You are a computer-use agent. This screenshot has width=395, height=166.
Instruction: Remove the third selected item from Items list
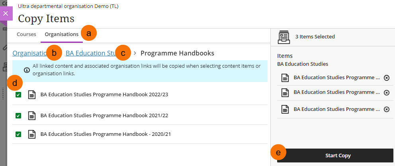coord(386,109)
